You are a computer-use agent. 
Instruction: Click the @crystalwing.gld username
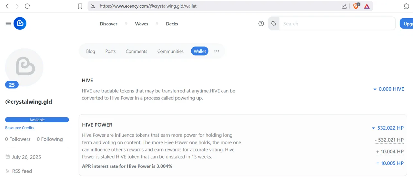point(29,102)
